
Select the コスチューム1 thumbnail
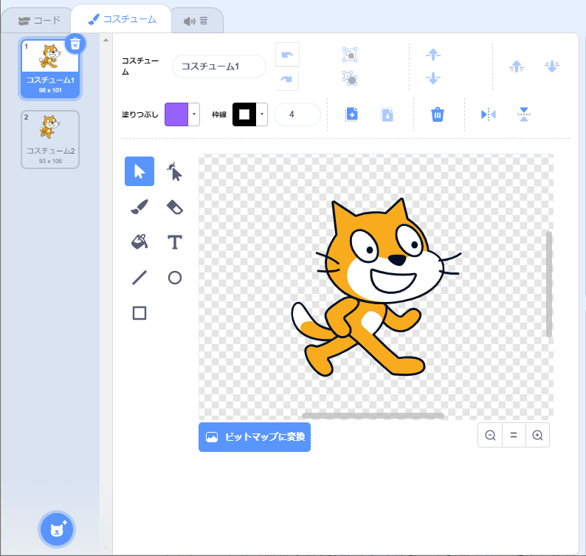(x=50, y=69)
